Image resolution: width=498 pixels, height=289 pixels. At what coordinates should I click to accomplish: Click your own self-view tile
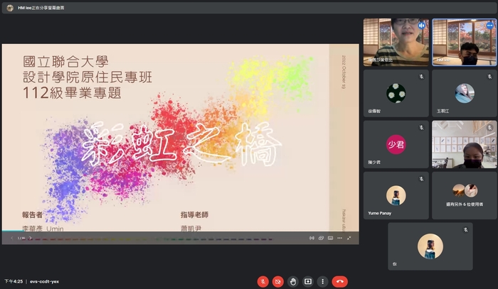[x=430, y=246]
